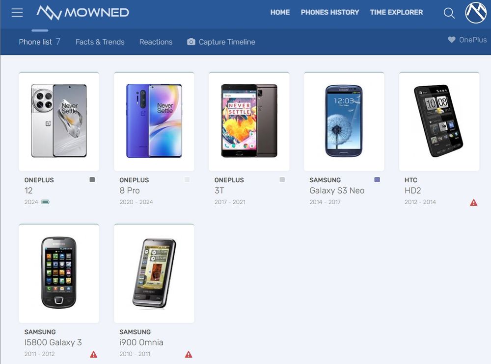Click the warning triangle on HTC HD2
This screenshot has width=491, height=364.
click(473, 202)
